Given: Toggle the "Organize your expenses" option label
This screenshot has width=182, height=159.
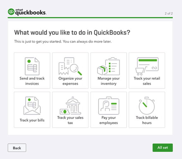Looking at the screenshot, I should [x=70, y=81].
